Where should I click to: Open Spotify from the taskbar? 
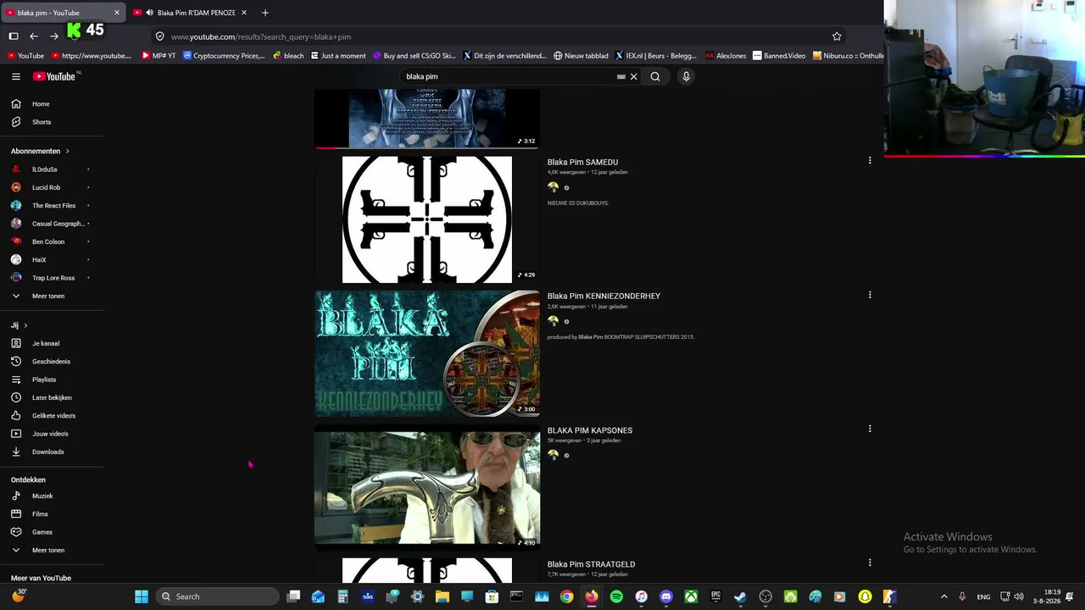click(x=616, y=596)
